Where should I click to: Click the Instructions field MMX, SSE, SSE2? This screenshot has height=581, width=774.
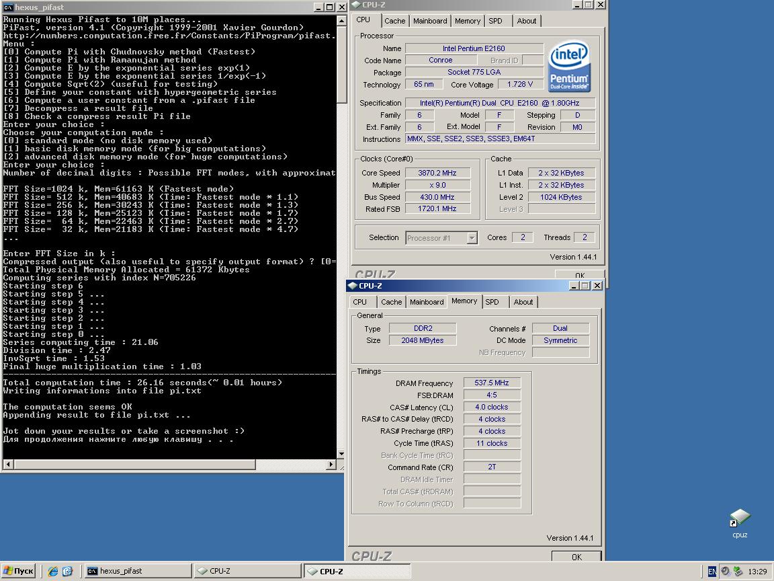pos(500,139)
